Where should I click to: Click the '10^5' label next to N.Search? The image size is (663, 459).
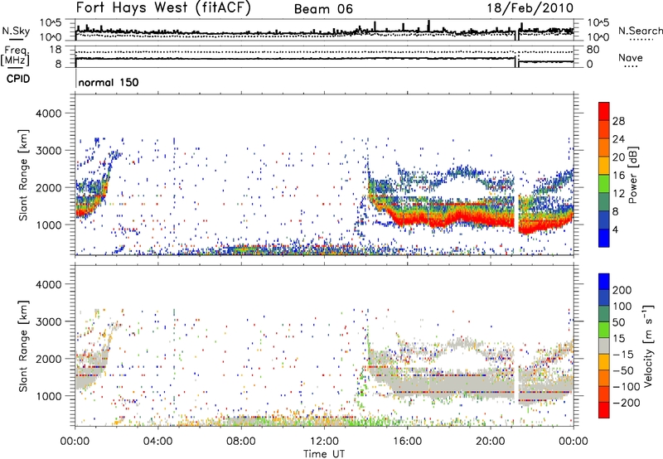[598, 23]
